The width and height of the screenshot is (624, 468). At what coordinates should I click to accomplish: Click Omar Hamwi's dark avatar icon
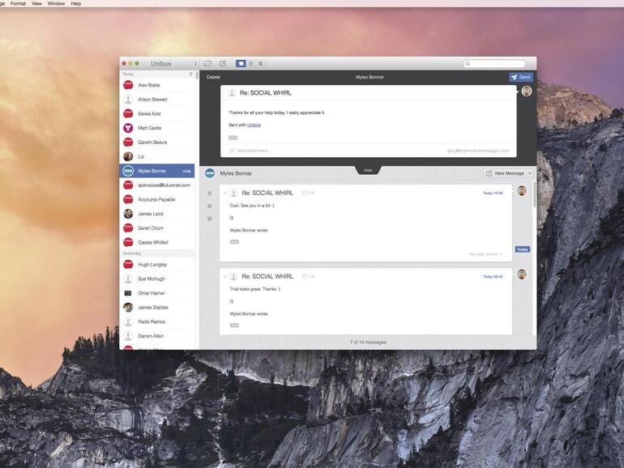click(x=128, y=293)
